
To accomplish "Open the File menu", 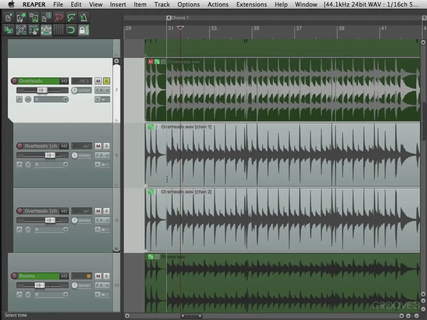I will [58, 4].
